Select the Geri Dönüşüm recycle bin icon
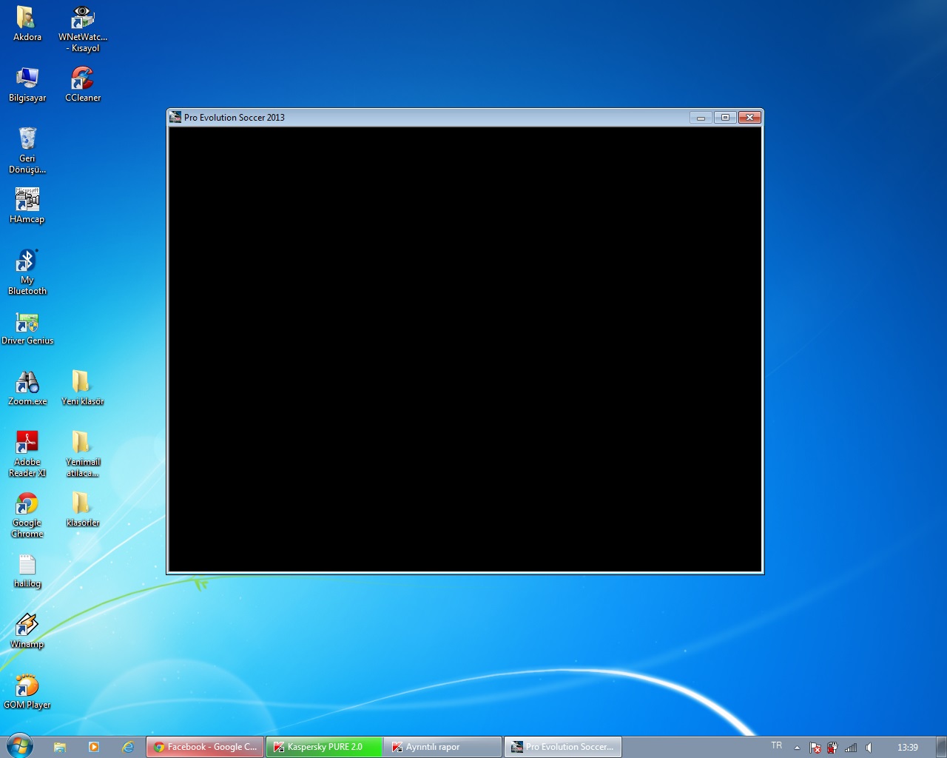Image resolution: width=947 pixels, height=758 pixels. point(27,150)
